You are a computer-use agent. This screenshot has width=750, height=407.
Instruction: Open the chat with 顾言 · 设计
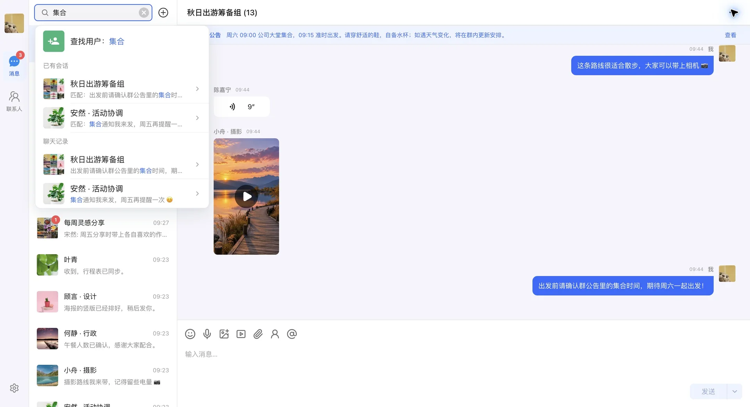coord(103,302)
